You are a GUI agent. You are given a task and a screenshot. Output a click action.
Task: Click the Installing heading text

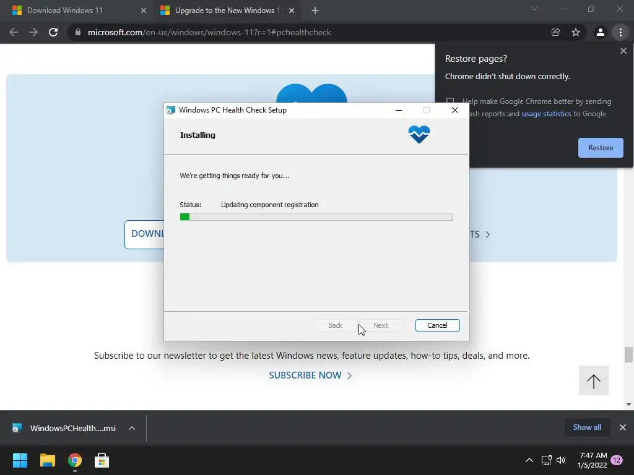pyautogui.click(x=198, y=135)
